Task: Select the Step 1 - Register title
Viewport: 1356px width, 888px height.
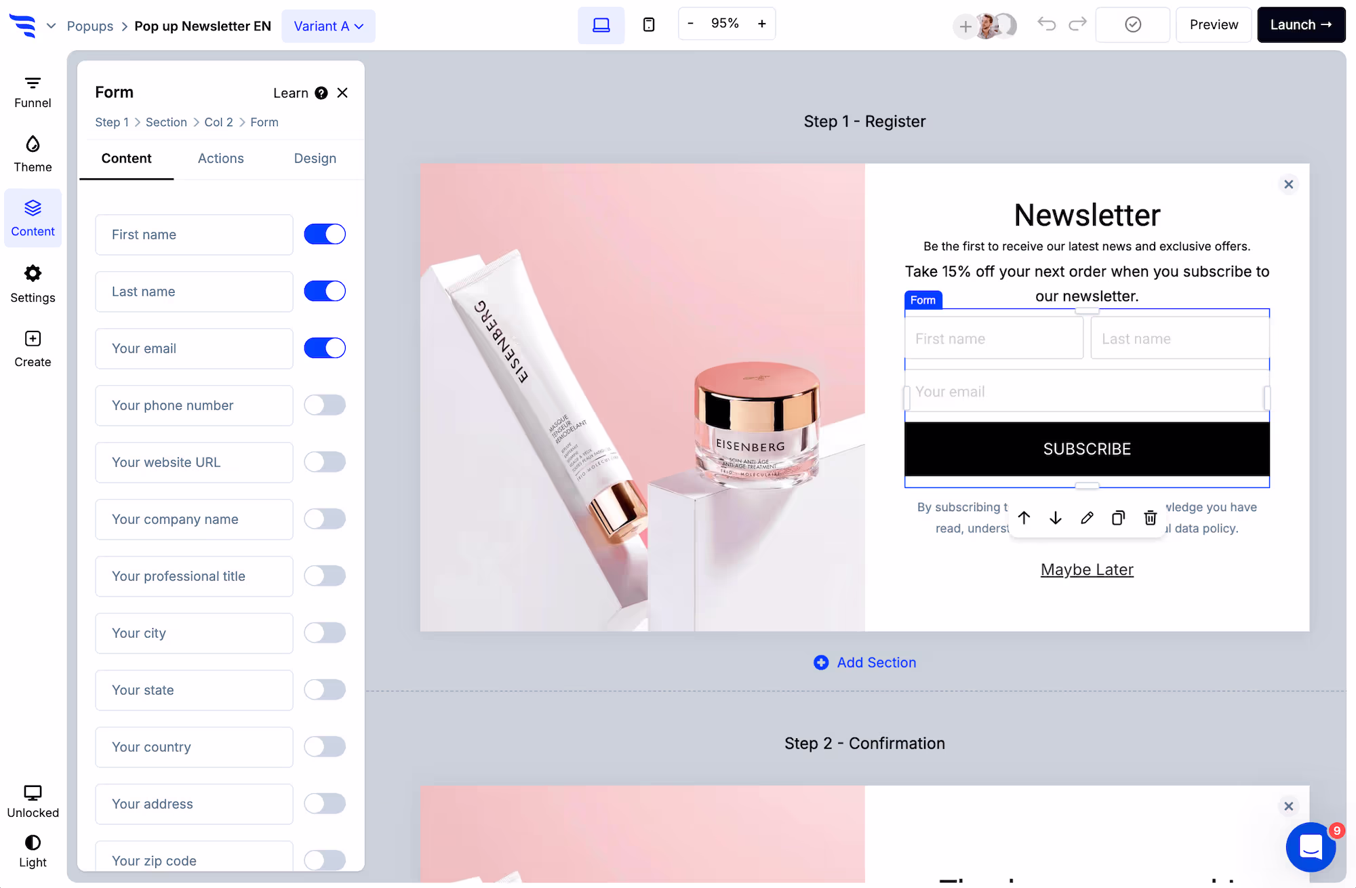Action: (864, 121)
